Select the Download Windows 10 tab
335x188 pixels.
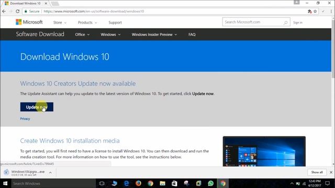(25, 4)
